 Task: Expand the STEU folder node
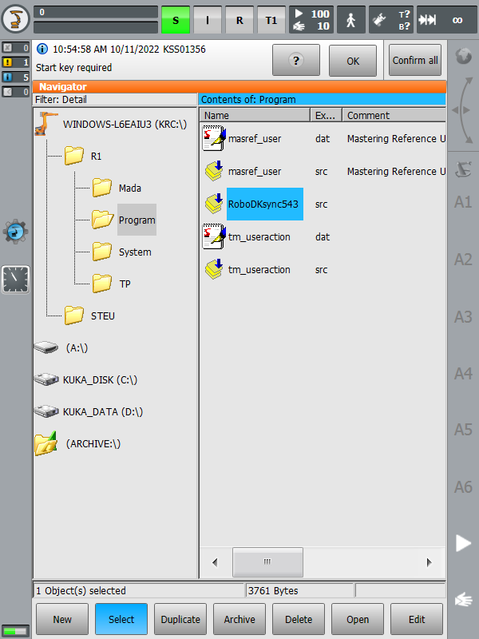point(75,316)
